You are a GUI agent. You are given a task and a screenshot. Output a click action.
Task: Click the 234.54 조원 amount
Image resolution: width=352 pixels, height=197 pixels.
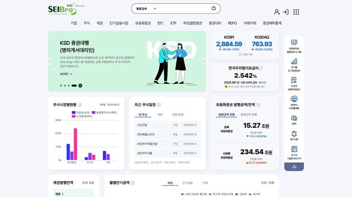[256, 152]
